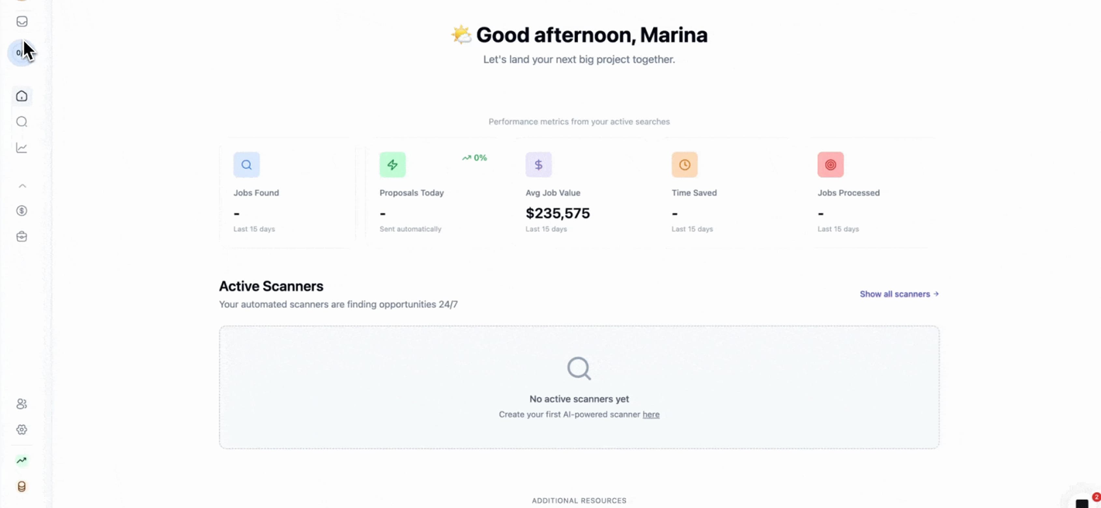Open the team members people icon

tap(22, 404)
